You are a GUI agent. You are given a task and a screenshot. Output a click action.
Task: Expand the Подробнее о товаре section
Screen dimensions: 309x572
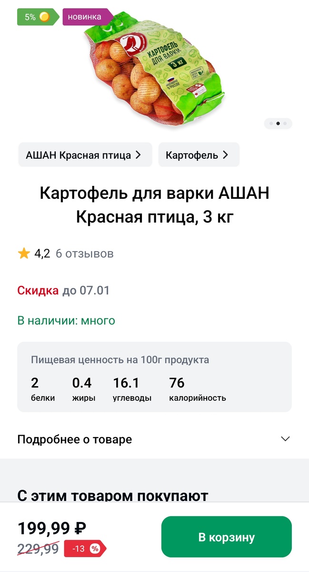click(x=285, y=439)
